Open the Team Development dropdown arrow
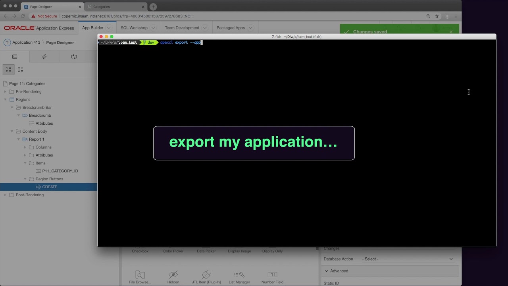Viewport: 508px width, 286px height. coord(205,28)
